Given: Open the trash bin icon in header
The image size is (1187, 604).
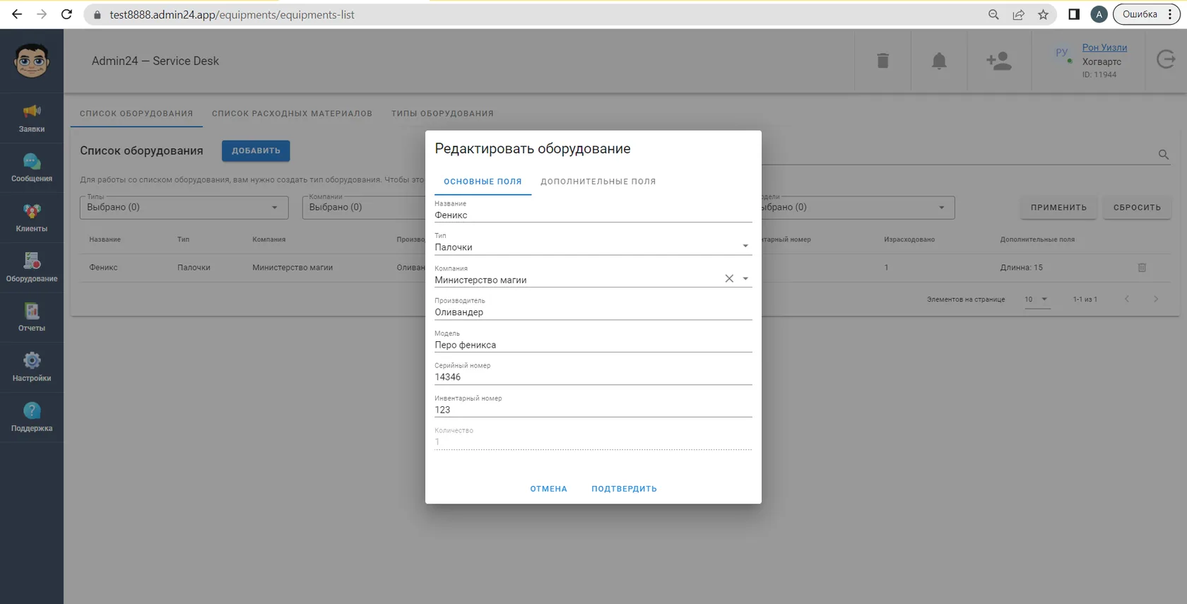Looking at the screenshot, I should tap(882, 61).
